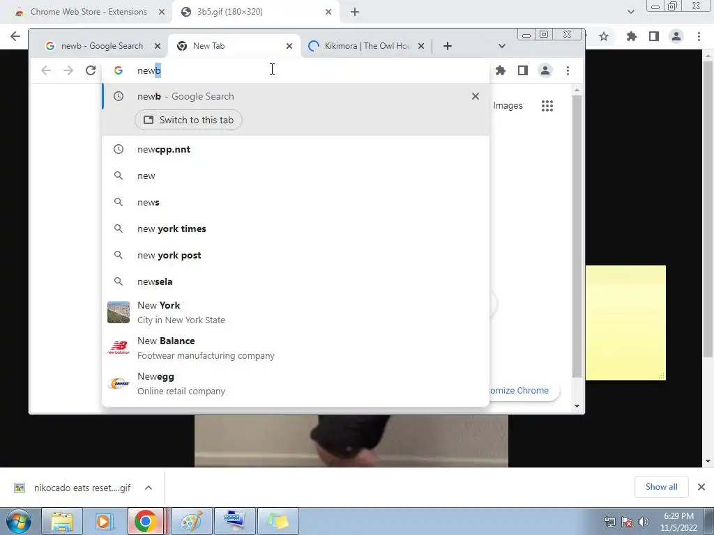Close the newb - Google Search tab

158,46
